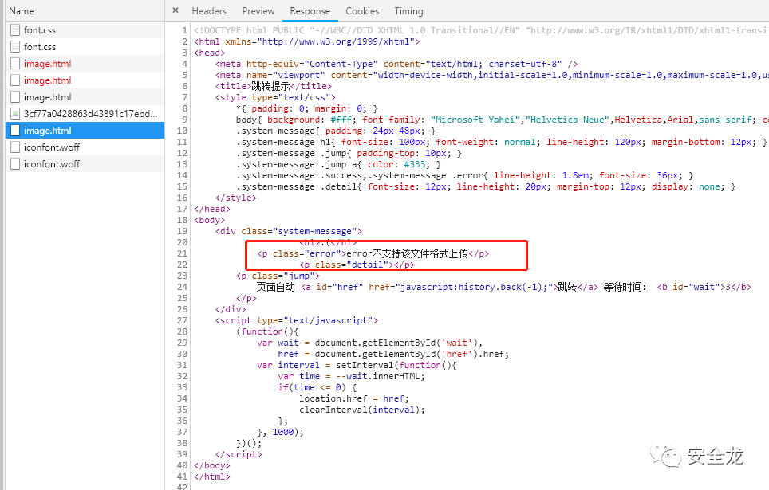This screenshot has width=769, height=490.
Task: Click the if(time <= 0) line
Action: [317, 387]
